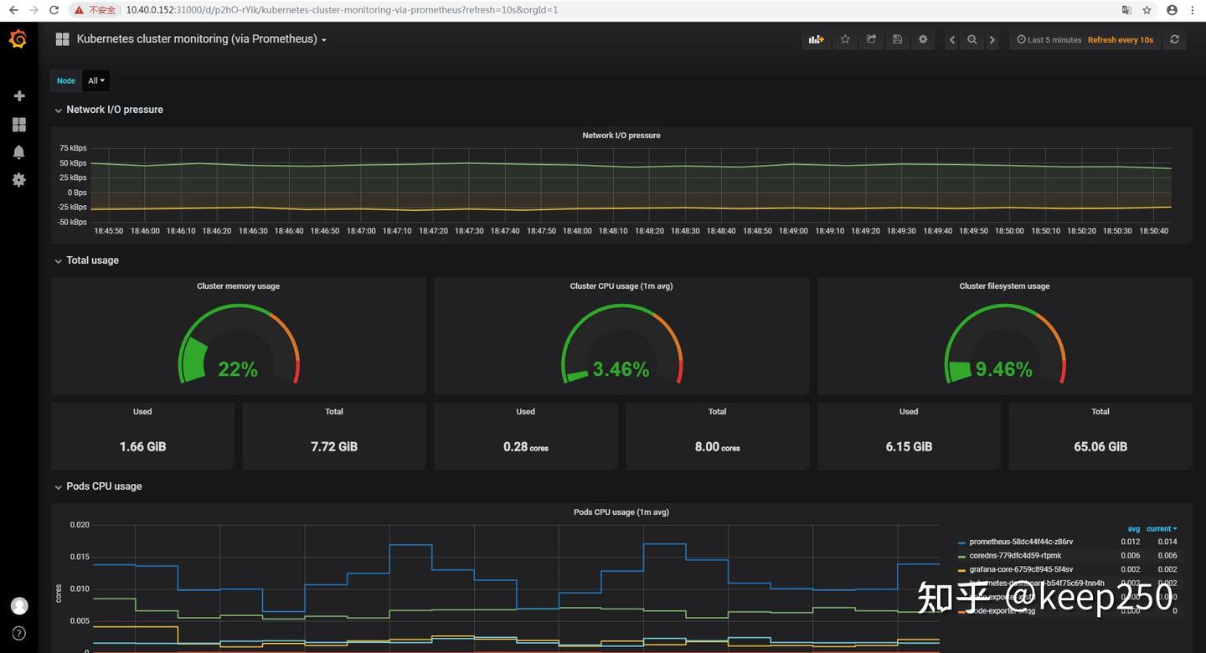Click Refresh every 10s to change interval
This screenshot has width=1206, height=653.
(x=1120, y=39)
